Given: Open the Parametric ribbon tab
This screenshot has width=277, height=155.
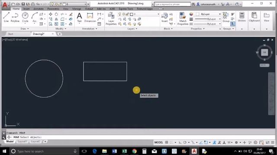Looking at the screenshot, I should [x=53, y=9].
